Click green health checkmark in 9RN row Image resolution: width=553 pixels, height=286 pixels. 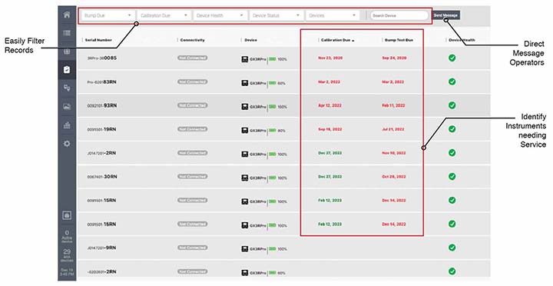(452, 248)
